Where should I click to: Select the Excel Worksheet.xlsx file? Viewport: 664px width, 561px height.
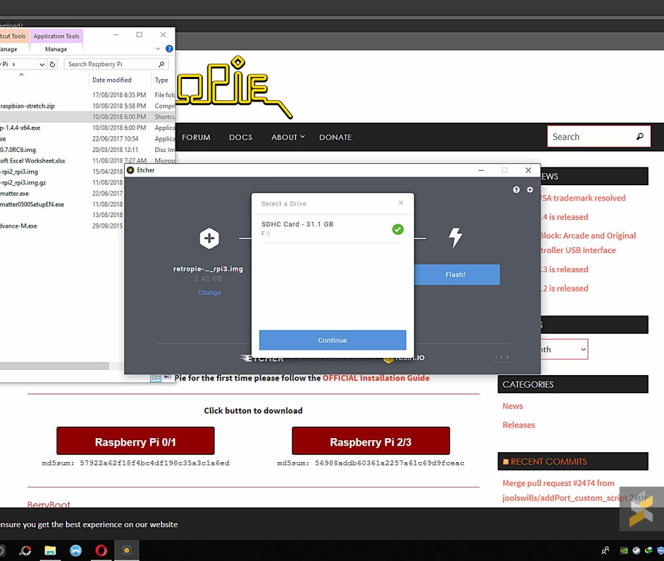point(33,161)
